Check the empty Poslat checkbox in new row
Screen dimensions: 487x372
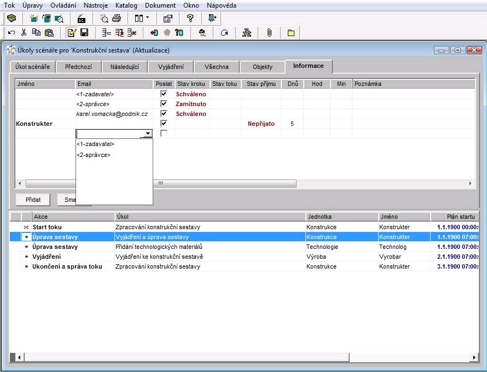pyautogui.click(x=164, y=133)
